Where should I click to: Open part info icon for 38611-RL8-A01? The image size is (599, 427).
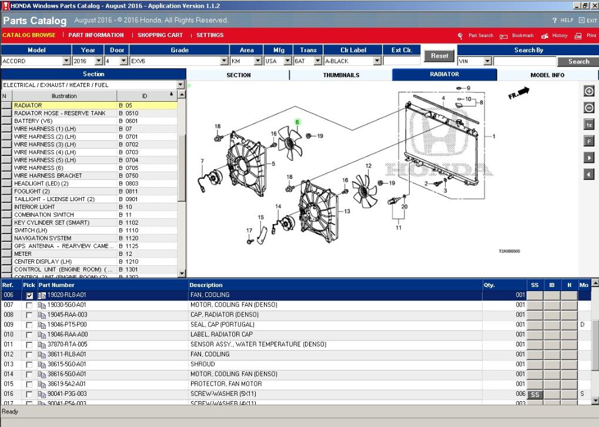pyautogui.click(x=42, y=355)
